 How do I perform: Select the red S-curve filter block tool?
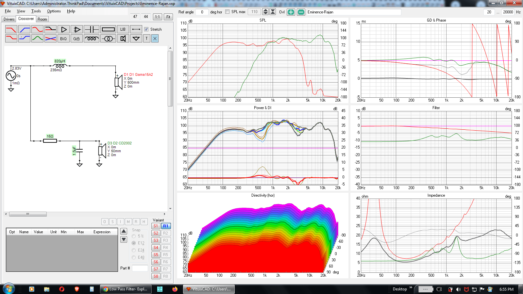tap(38, 29)
